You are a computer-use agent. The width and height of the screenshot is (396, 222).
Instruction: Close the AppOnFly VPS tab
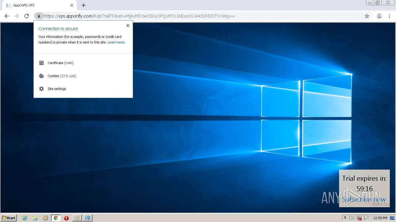(72, 5)
